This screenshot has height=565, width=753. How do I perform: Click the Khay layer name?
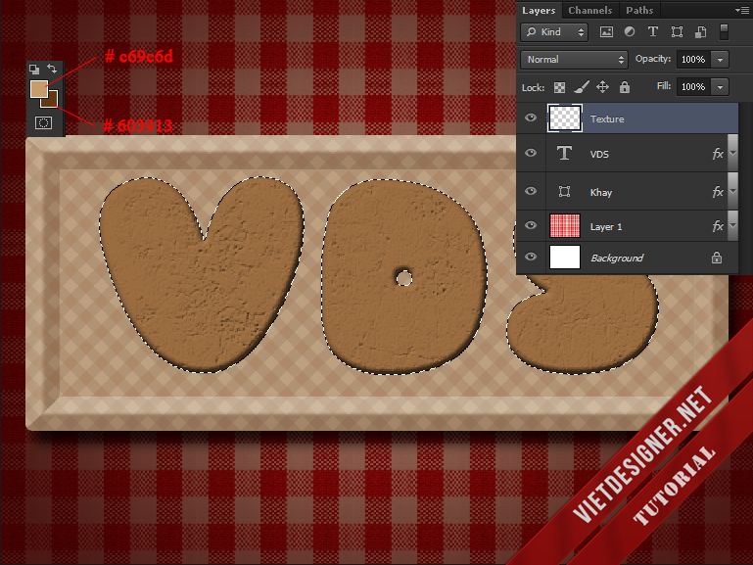click(601, 193)
